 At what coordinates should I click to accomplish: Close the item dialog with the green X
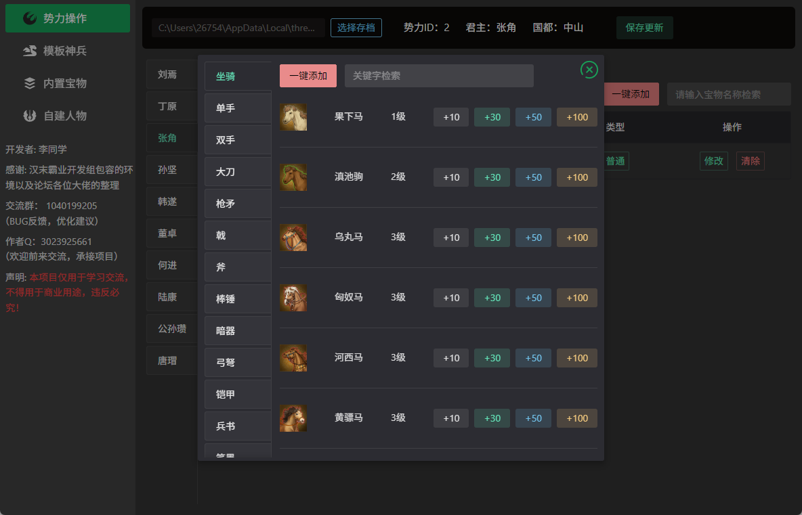coord(589,70)
